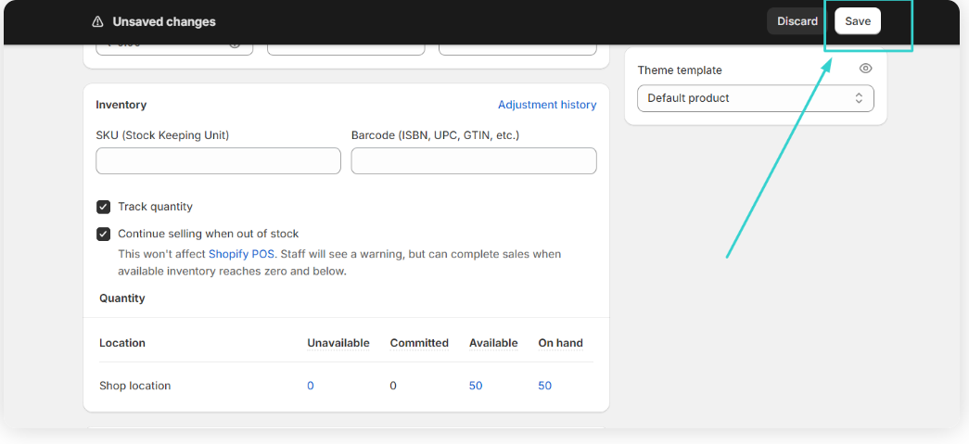Edit the Available quantity of 50
This screenshot has height=444, width=969.
pyautogui.click(x=476, y=386)
